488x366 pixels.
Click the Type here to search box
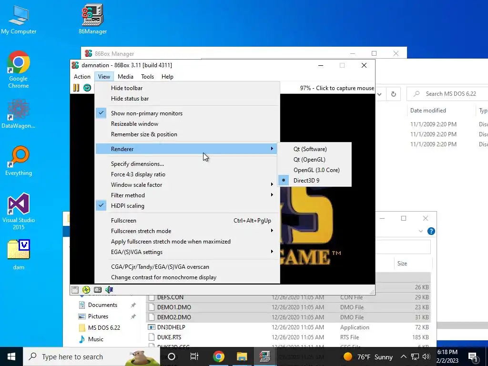tap(91, 356)
